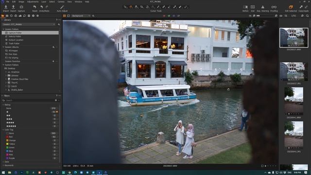
Task: Open the Session ATC_Melaka dropdown
Action: point(29,24)
